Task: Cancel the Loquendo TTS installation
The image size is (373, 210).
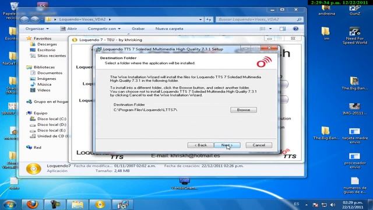Action: [x=259, y=145]
